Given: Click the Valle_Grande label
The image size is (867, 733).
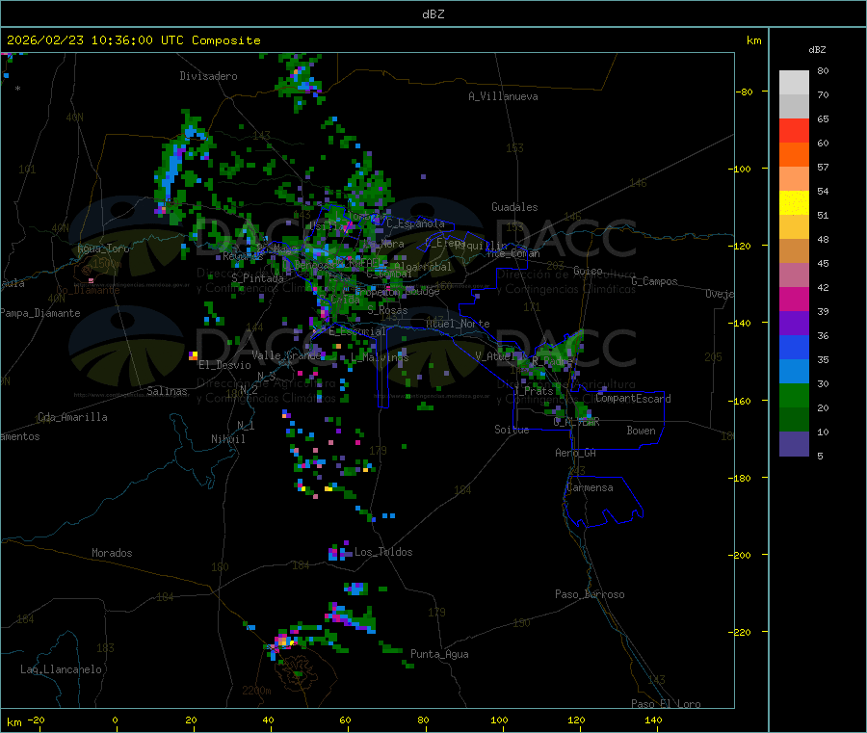Looking at the screenshot, I should pos(286,355).
